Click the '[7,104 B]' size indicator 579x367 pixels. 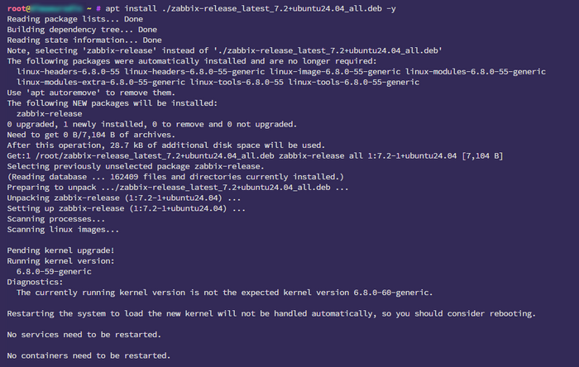click(x=482, y=155)
